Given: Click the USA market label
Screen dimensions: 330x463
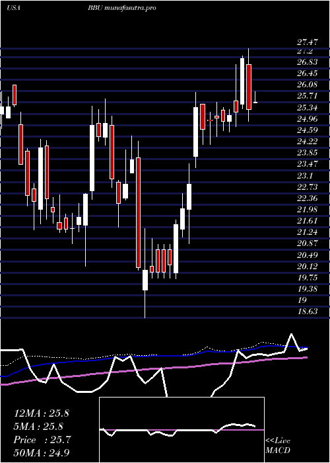Looking at the screenshot, I should click(13, 8).
